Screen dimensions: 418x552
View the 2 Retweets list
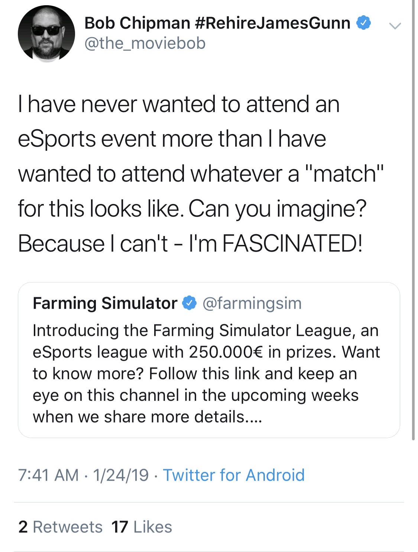pos(61,527)
